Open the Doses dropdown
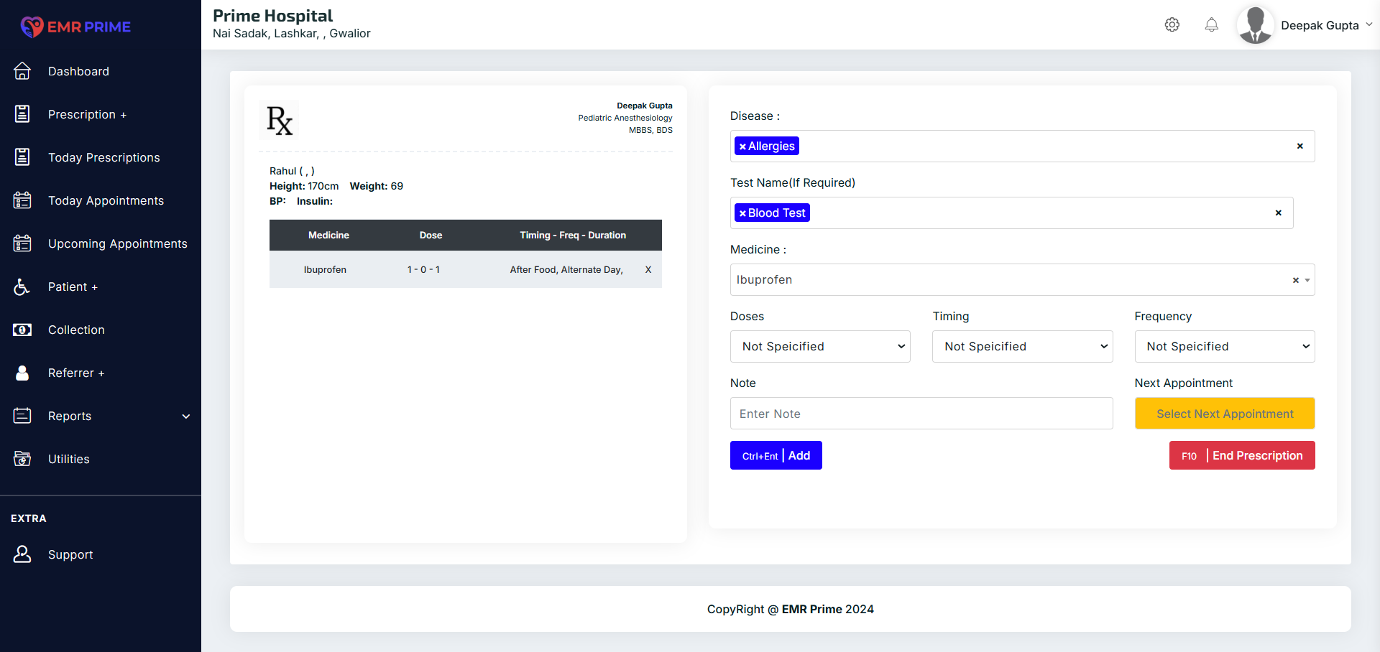The width and height of the screenshot is (1380, 652). [x=820, y=346]
